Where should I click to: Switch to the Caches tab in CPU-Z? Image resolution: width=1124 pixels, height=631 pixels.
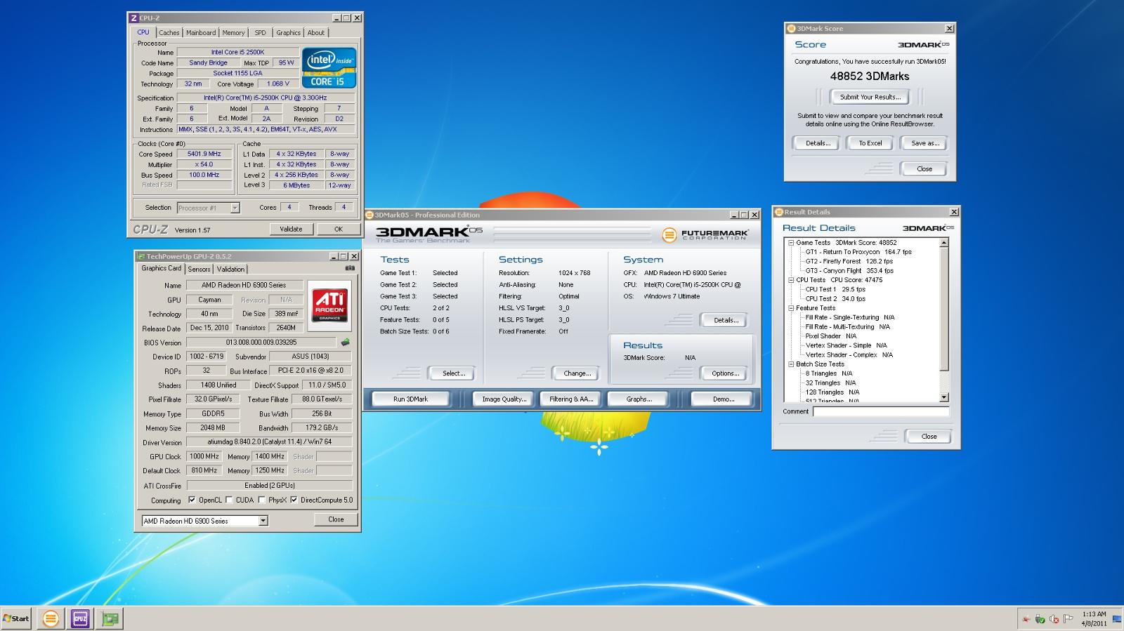point(169,33)
